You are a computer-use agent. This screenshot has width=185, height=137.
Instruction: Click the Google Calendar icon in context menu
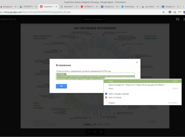(x=106, y=94)
